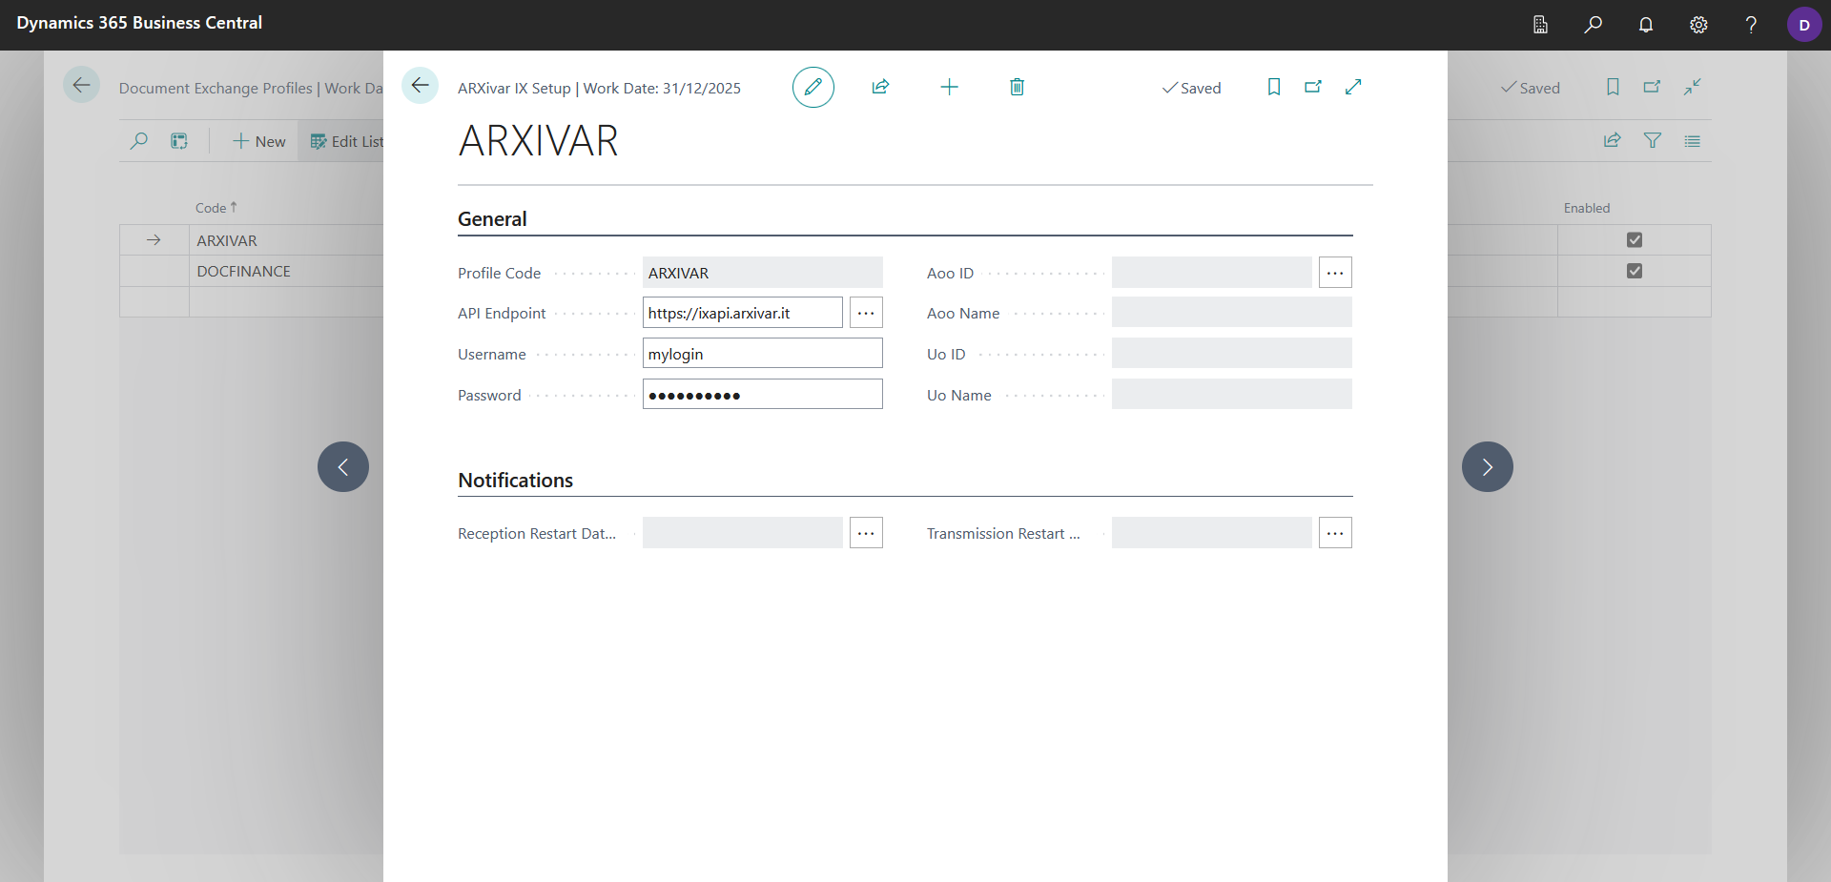1831x882 pixels.
Task: Click the ARXIVAR page title
Action: 539,141
